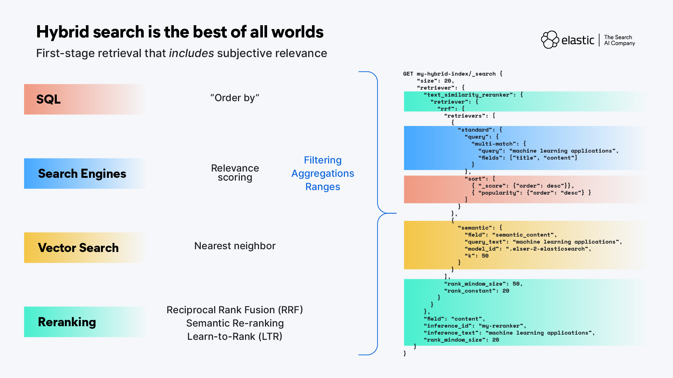Click the elastic wordmark text
This screenshot has height=378, width=673.
click(x=578, y=40)
